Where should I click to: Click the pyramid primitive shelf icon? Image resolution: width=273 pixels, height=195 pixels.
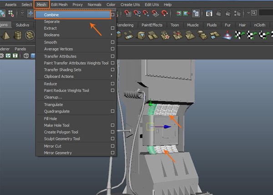tap(6, 35)
